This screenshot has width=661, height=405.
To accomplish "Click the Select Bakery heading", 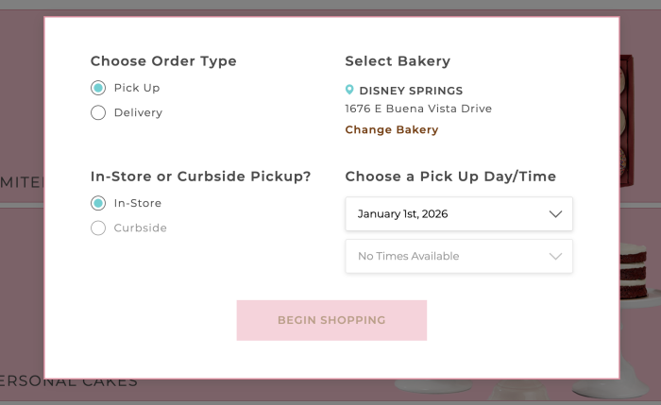I will click(x=398, y=61).
